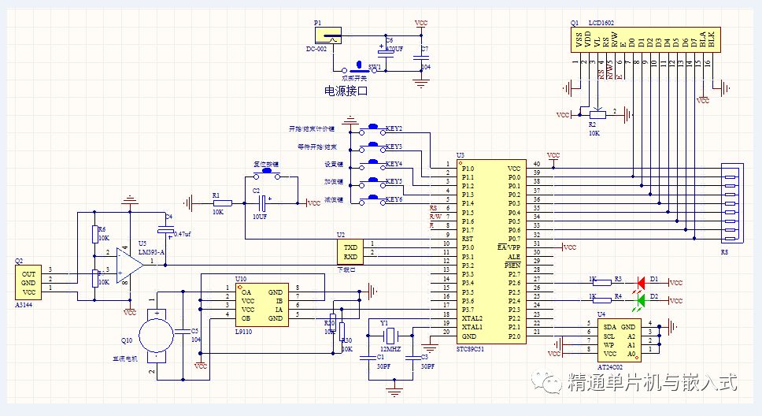
Task: Select the KEY3 push button symbol
Action: [372, 147]
